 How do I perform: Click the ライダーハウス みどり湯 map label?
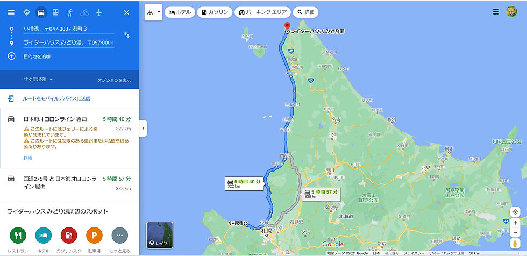point(317,31)
